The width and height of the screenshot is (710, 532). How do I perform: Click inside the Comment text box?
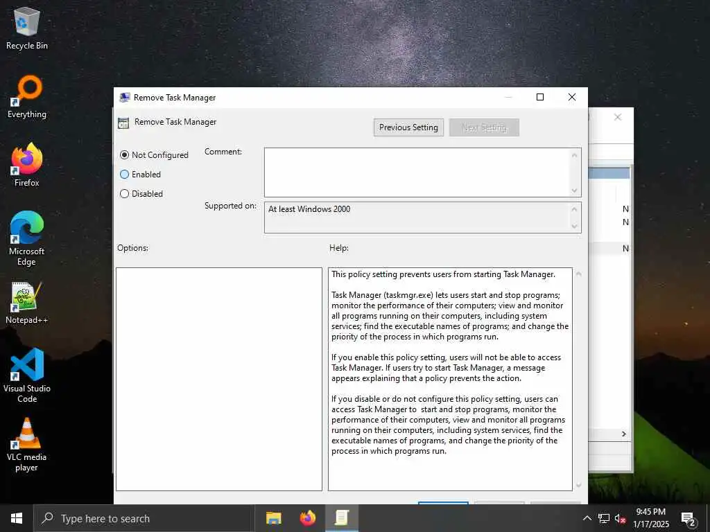[x=417, y=172]
